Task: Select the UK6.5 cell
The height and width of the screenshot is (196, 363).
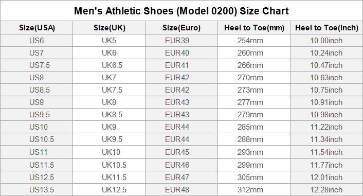Action: coord(109,65)
